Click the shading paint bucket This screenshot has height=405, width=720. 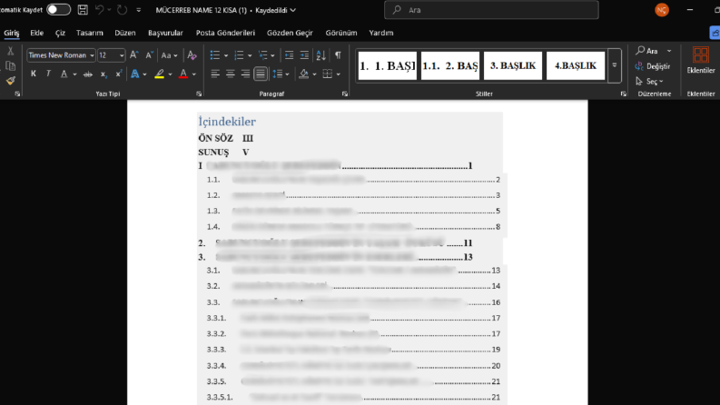[303, 74]
